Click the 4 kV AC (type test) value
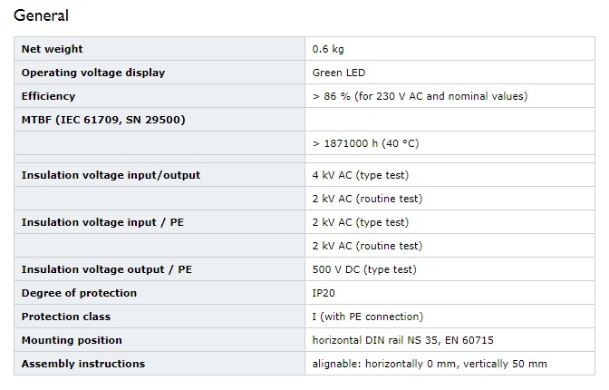 tap(361, 175)
